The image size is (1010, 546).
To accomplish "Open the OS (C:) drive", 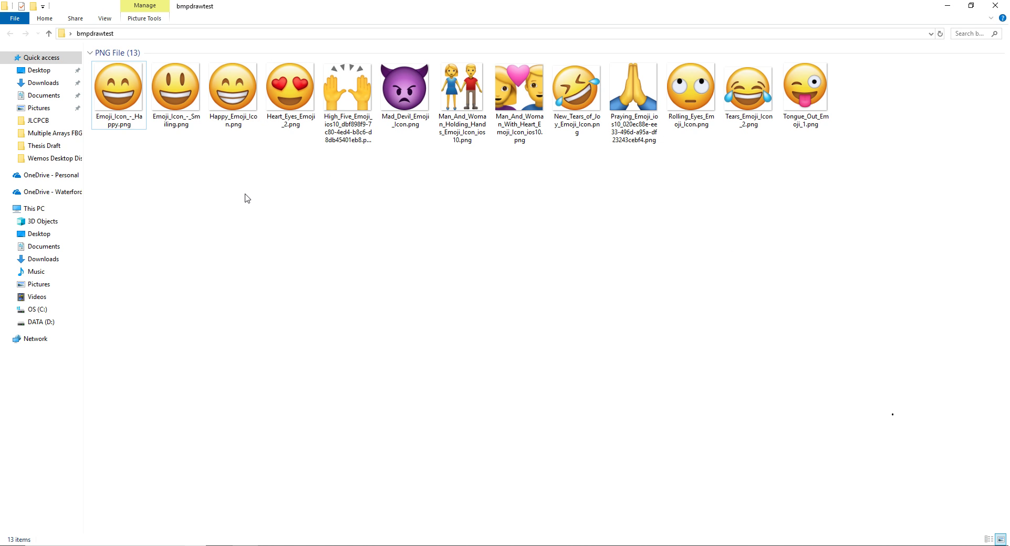I will click(x=37, y=309).
